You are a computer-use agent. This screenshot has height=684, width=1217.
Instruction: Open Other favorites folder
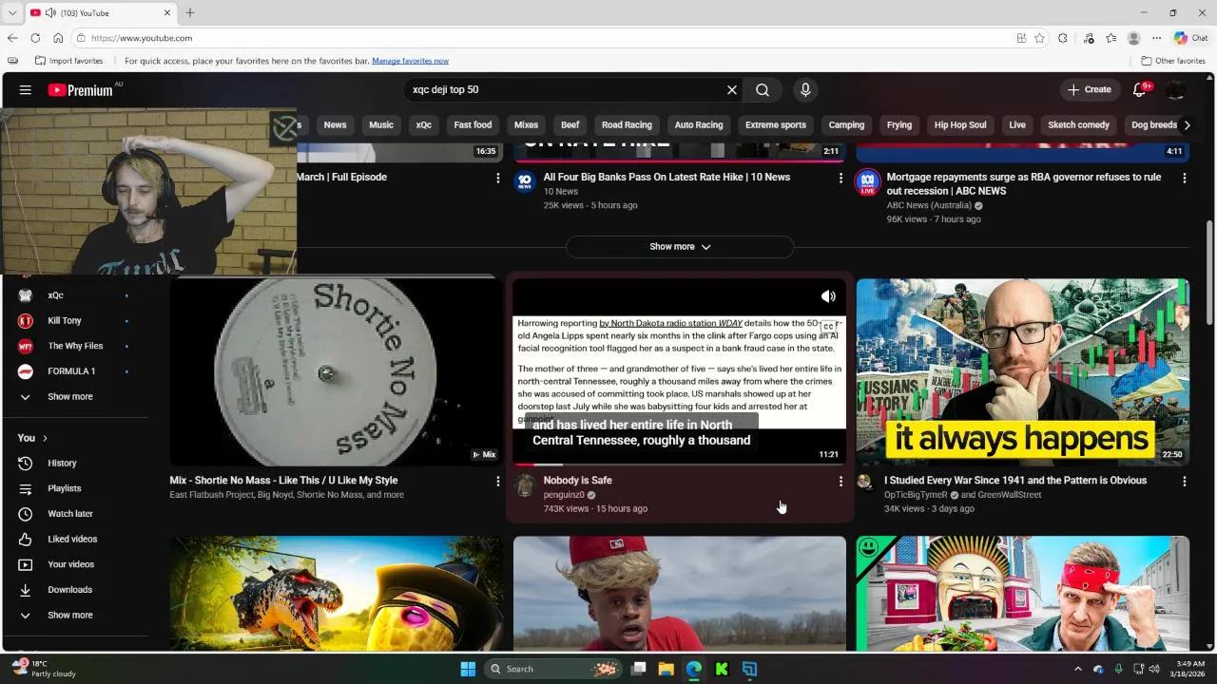(x=1173, y=61)
